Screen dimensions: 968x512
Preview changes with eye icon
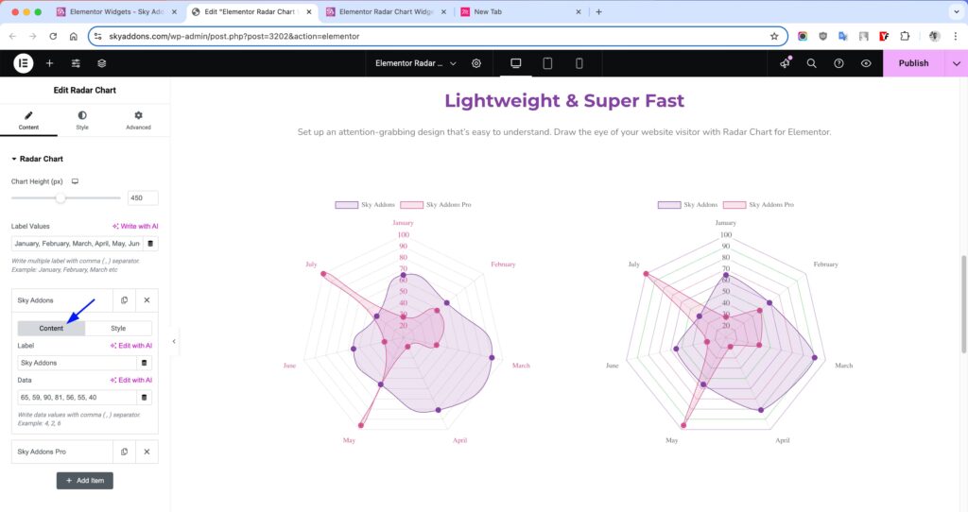(866, 63)
